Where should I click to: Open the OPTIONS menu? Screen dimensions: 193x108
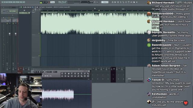coord(17,2)
